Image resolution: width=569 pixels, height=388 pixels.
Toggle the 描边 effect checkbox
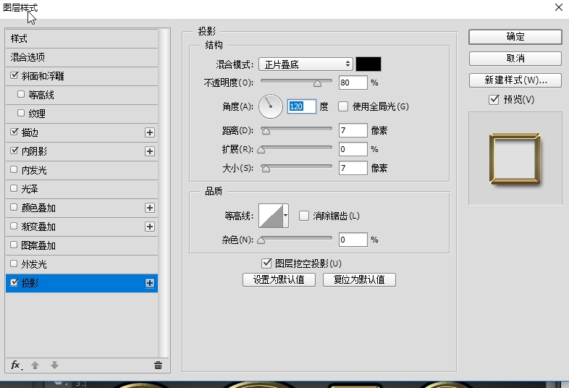pyautogui.click(x=14, y=132)
